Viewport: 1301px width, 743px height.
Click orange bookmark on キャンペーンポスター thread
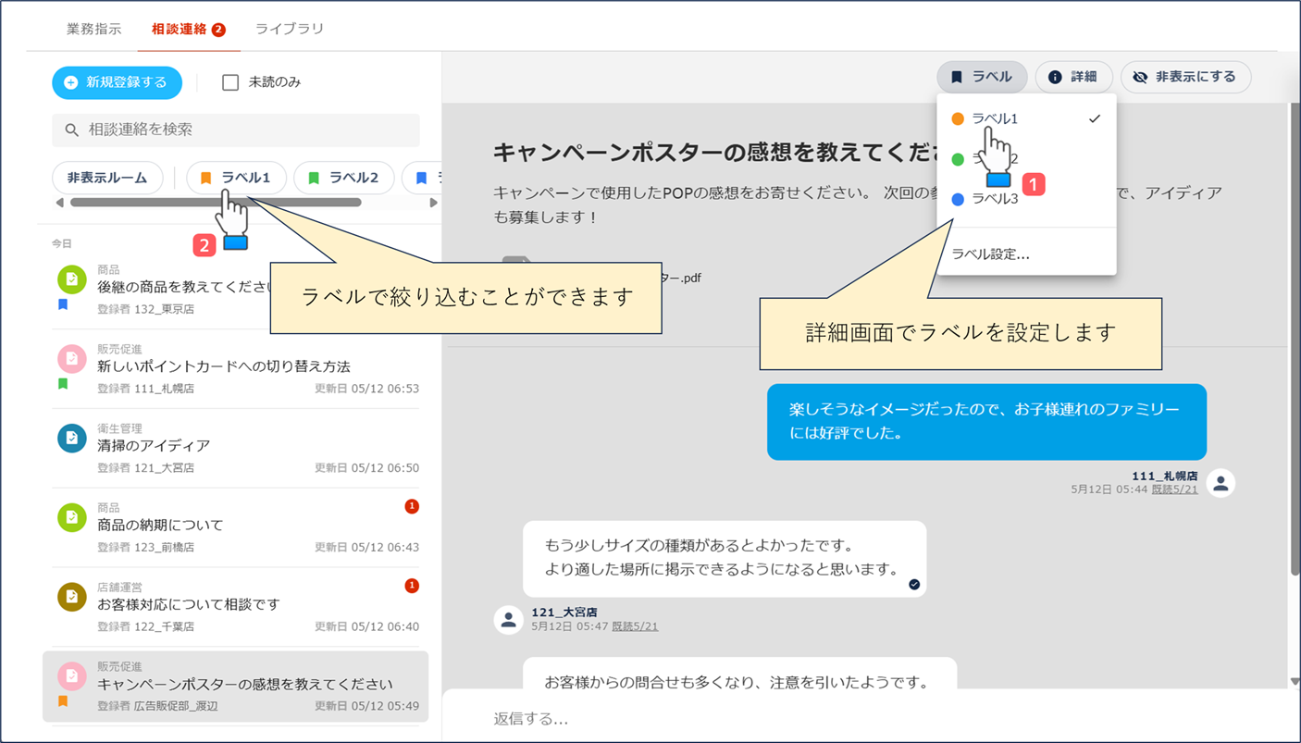(63, 701)
